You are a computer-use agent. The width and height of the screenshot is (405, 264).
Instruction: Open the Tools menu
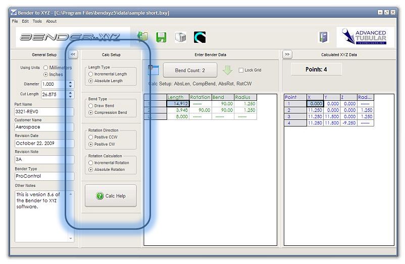point(37,21)
